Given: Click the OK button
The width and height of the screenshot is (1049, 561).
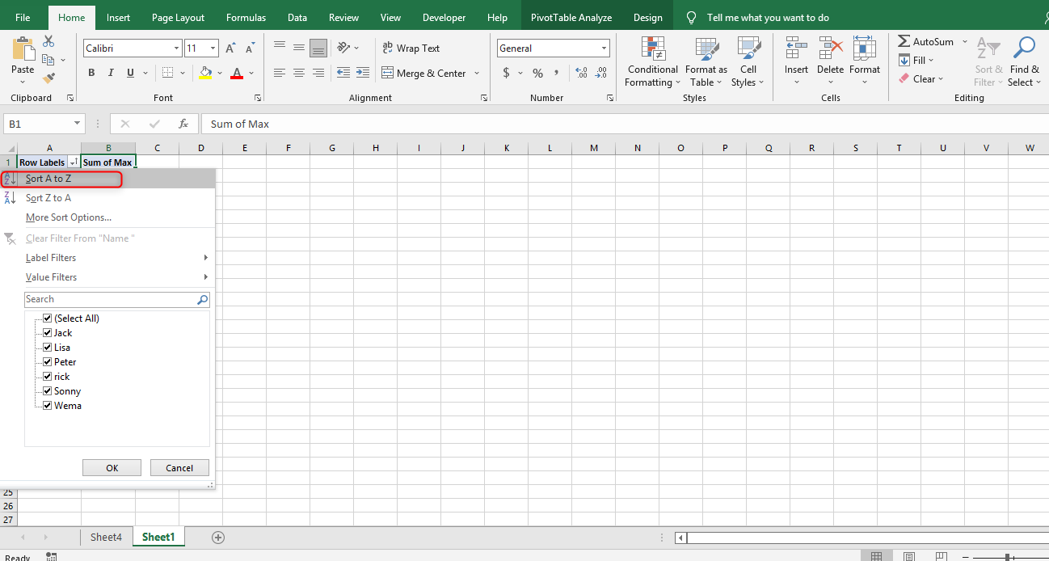Looking at the screenshot, I should tap(112, 468).
